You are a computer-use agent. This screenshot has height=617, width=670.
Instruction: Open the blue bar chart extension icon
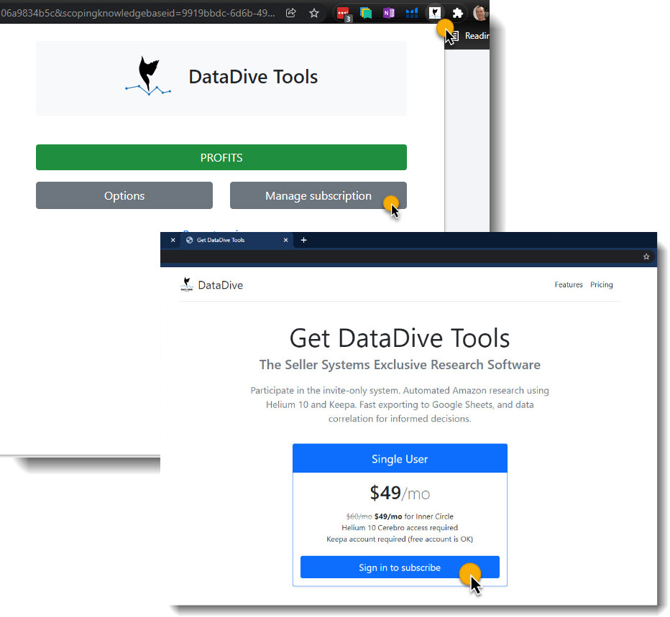[411, 13]
